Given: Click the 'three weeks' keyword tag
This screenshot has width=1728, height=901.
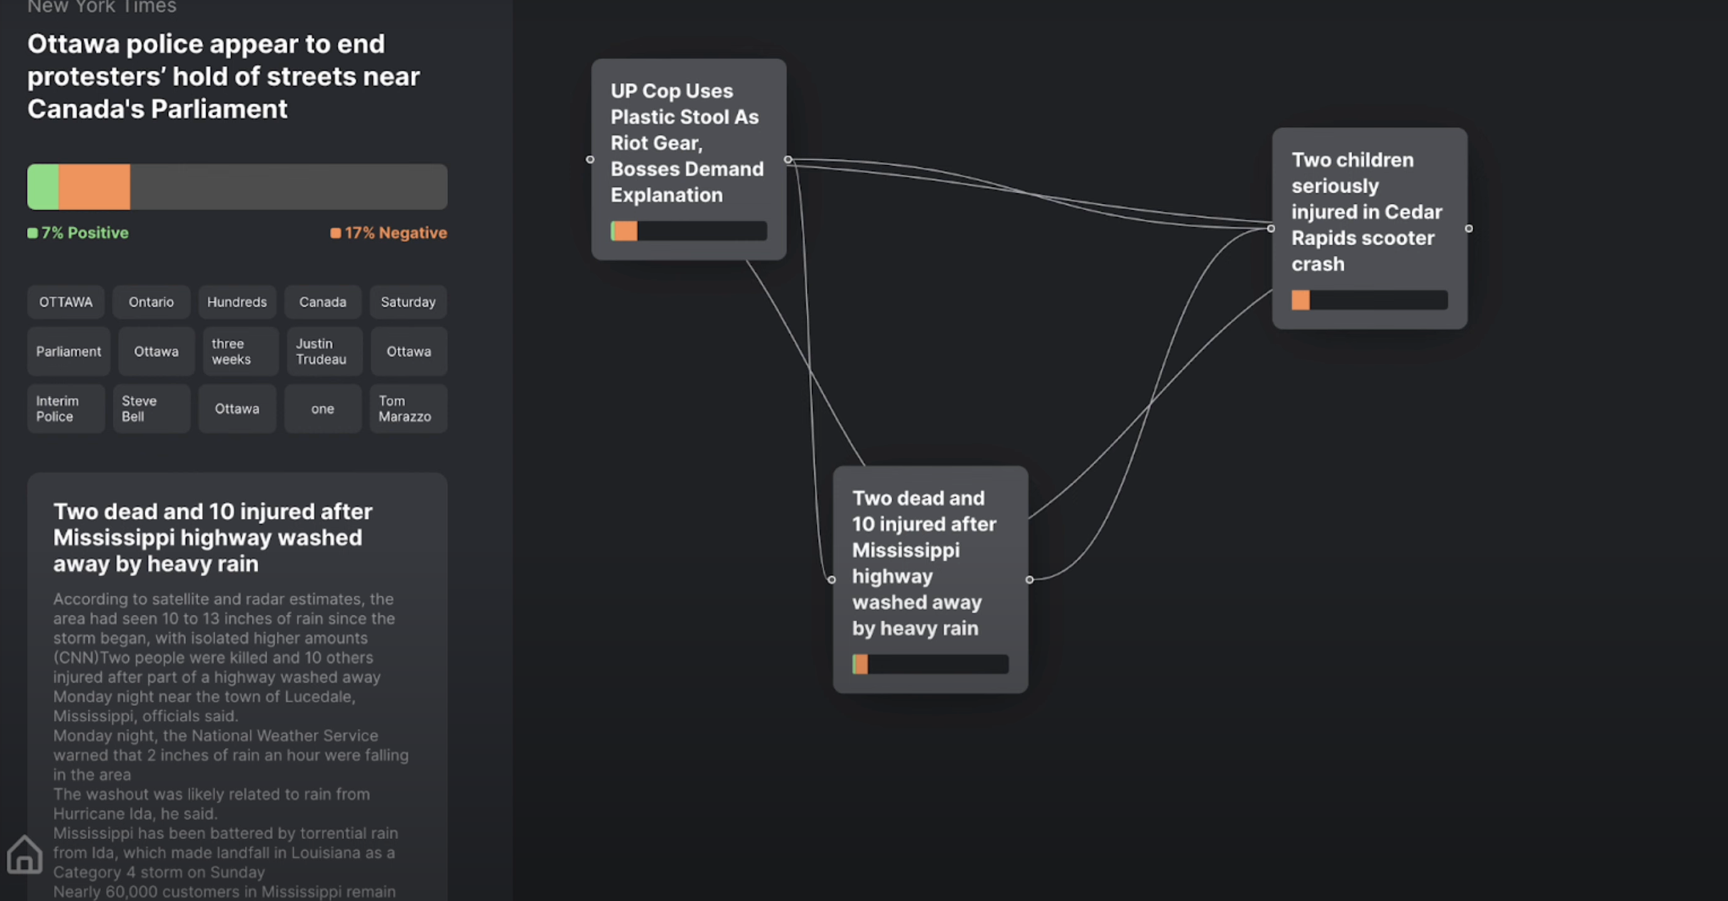Looking at the screenshot, I should pyautogui.click(x=241, y=351).
